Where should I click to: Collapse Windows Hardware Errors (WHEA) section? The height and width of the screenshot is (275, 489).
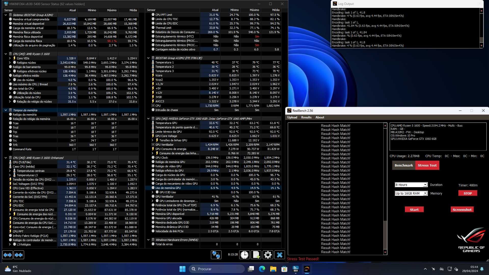pyautogui.click(x=148, y=240)
